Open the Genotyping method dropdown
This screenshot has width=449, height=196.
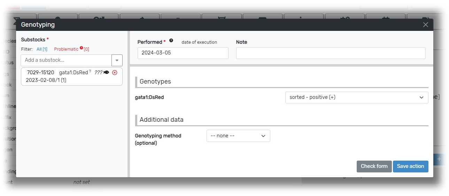[x=238, y=136]
